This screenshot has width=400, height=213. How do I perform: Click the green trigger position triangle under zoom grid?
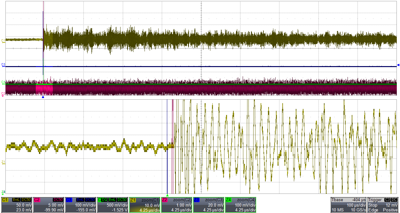point(167,195)
